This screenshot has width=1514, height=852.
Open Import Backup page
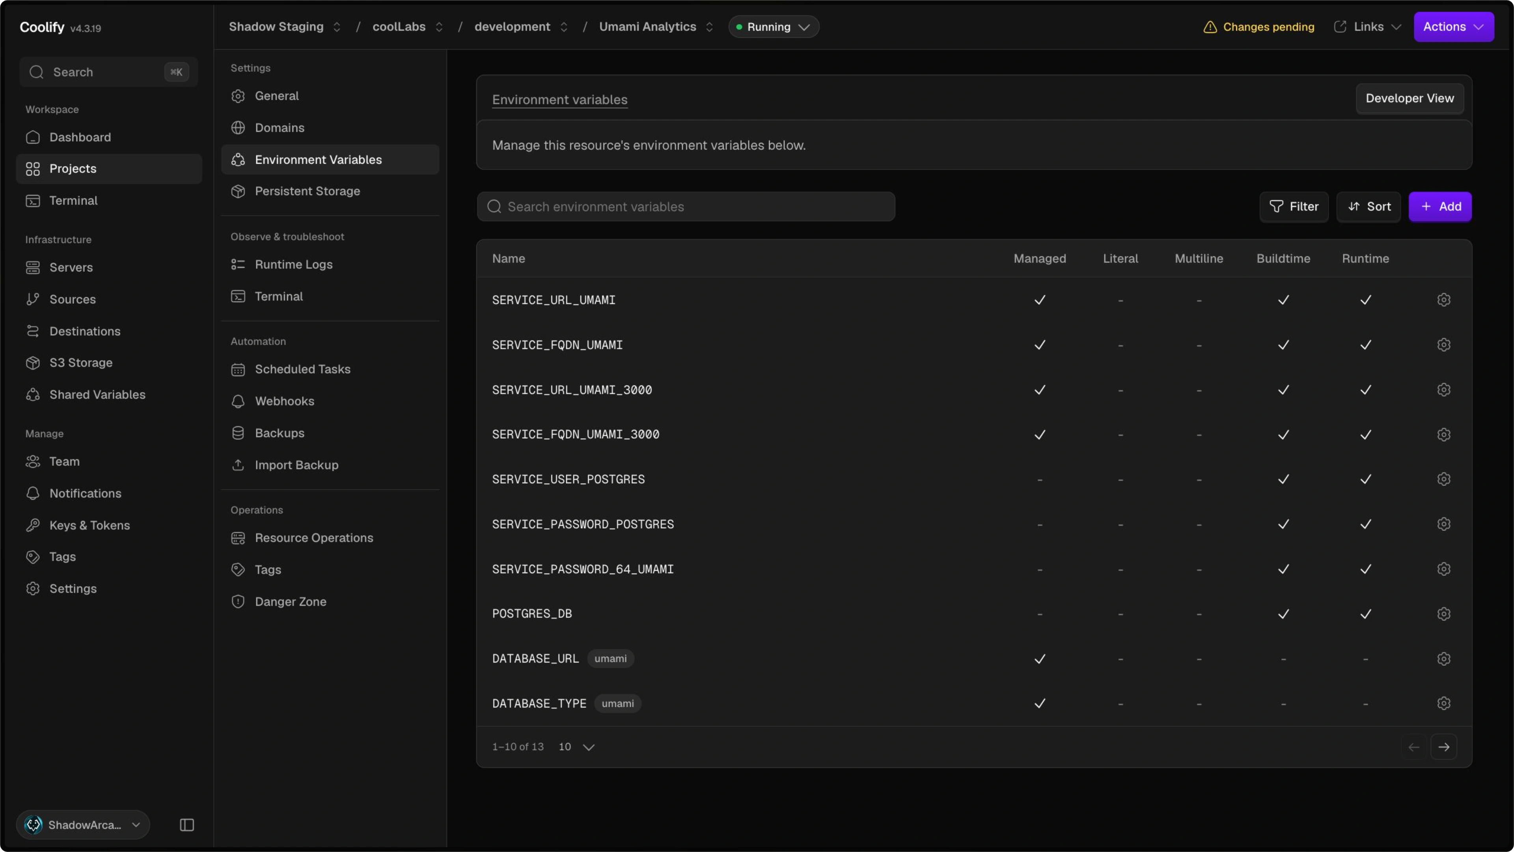point(330,465)
